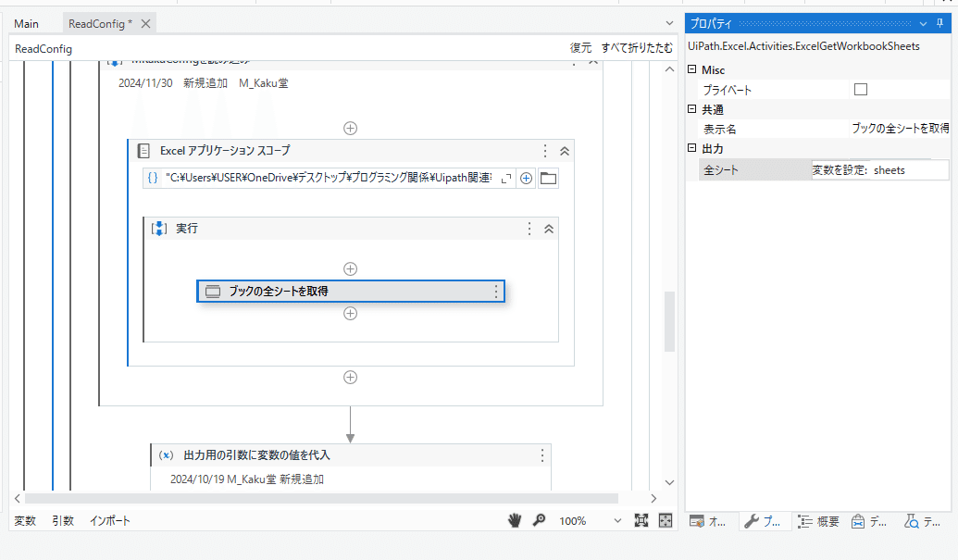Image resolution: width=958 pixels, height=560 pixels.
Task: Click the vertical scrollbar up arrow
Action: coord(669,69)
